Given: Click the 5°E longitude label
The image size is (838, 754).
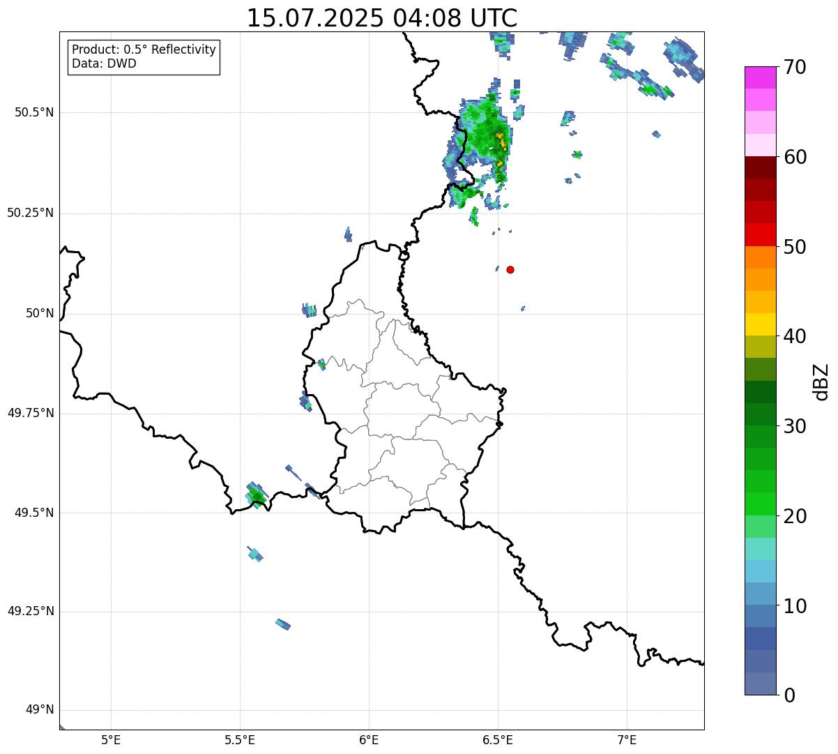Looking at the screenshot, I should (x=111, y=739).
